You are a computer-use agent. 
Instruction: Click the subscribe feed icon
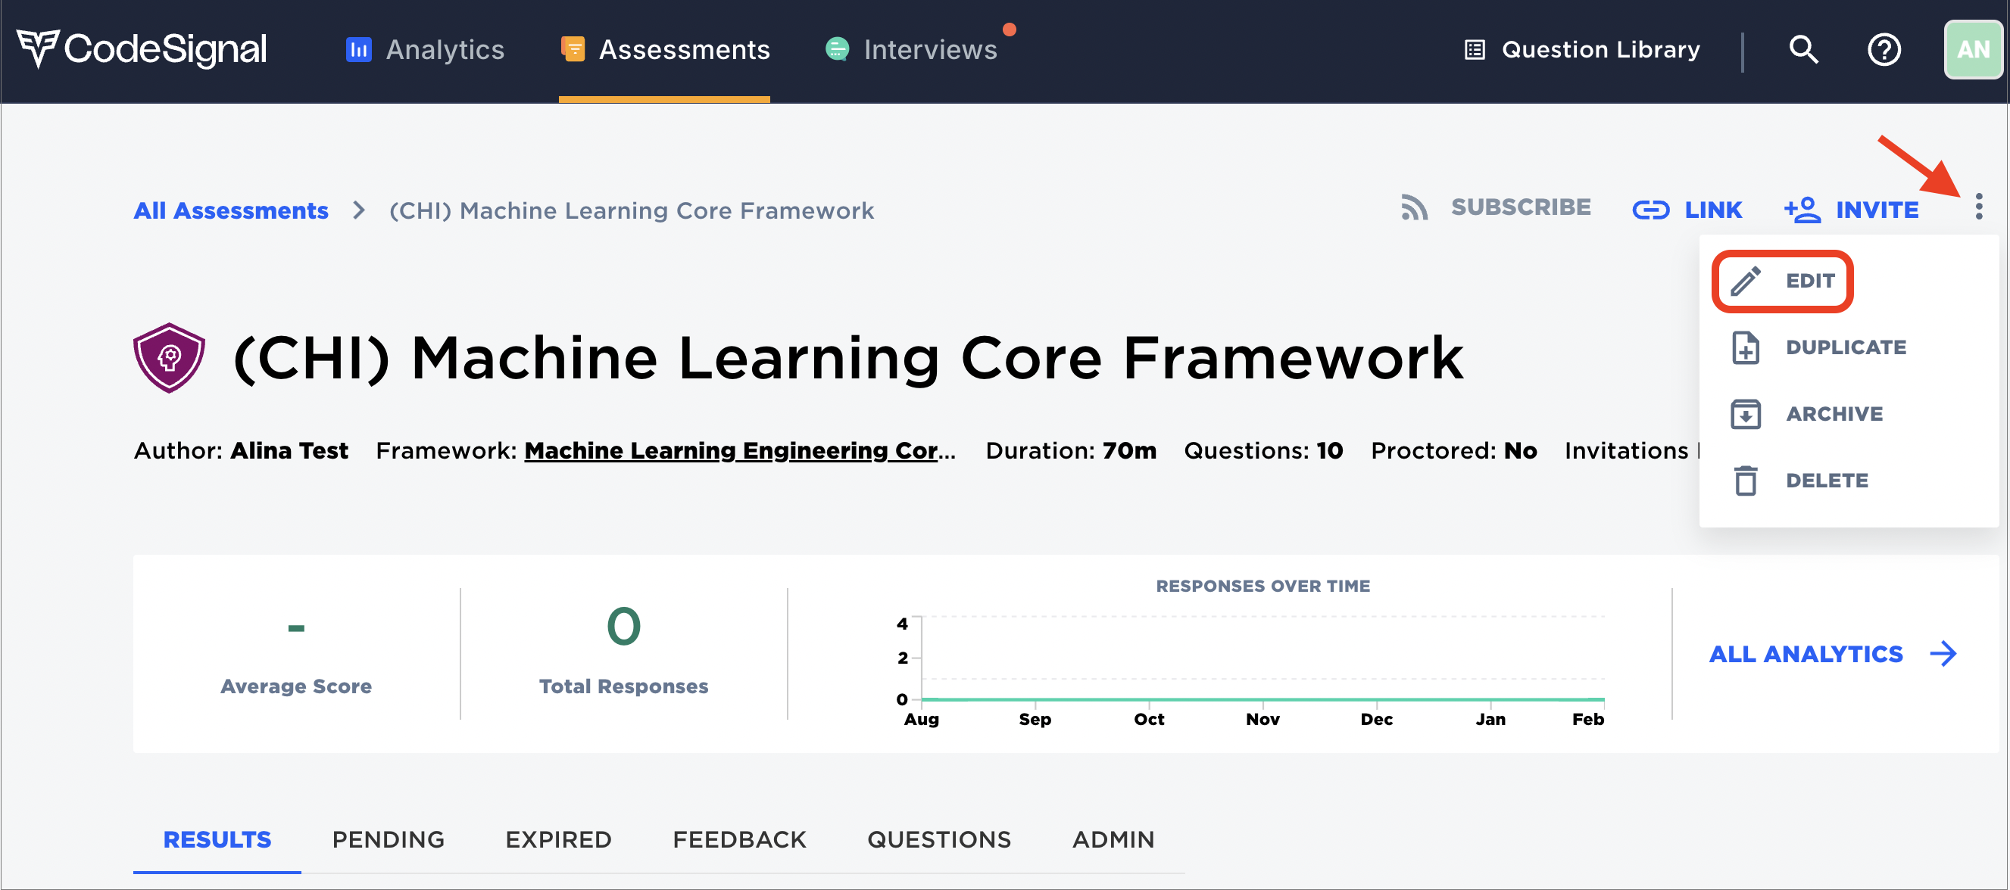(1414, 208)
